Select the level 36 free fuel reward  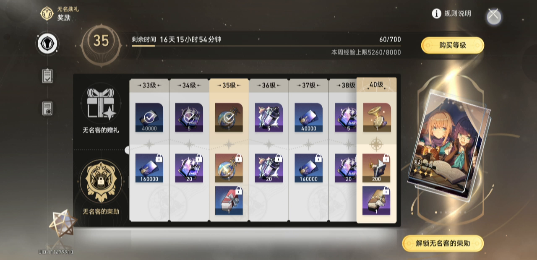tap(268, 117)
